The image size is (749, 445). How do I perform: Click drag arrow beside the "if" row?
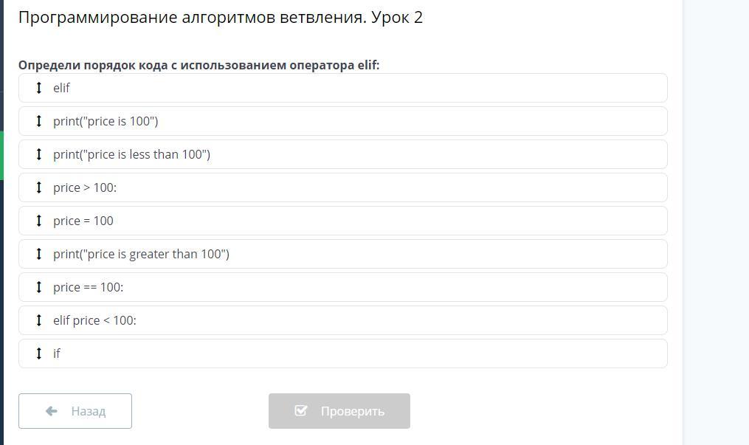click(x=39, y=353)
